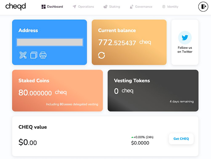The width and height of the screenshot is (211, 159).
Task: Refresh the current balance
Action: (x=102, y=55)
